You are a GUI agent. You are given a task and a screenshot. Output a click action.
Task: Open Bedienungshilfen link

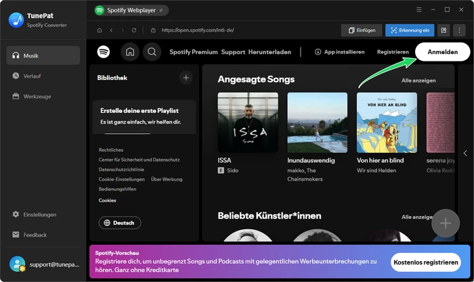click(x=117, y=189)
